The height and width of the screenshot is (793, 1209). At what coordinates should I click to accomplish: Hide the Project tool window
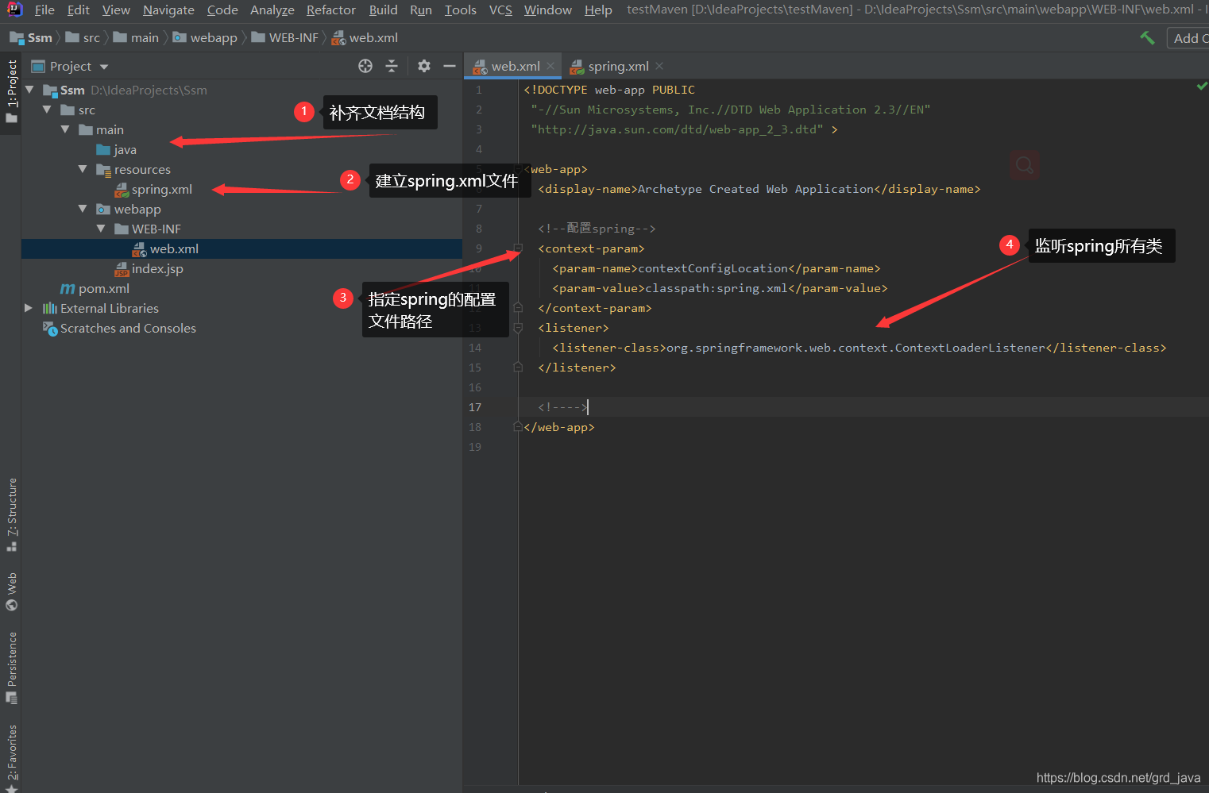450,66
